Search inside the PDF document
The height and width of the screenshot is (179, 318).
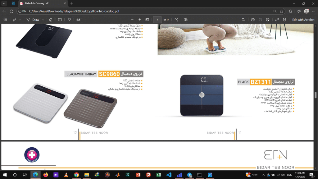coord(243,20)
